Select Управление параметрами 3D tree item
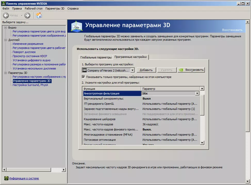Image resolution: width=251 pixels, height=185 pixels. (x=32, y=81)
